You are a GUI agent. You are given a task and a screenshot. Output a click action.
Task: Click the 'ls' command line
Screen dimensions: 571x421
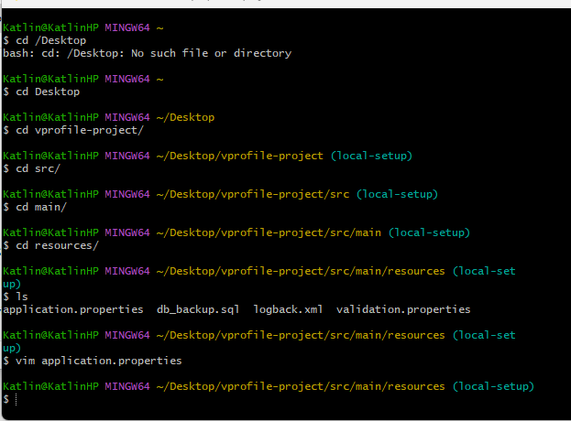(x=16, y=297)
